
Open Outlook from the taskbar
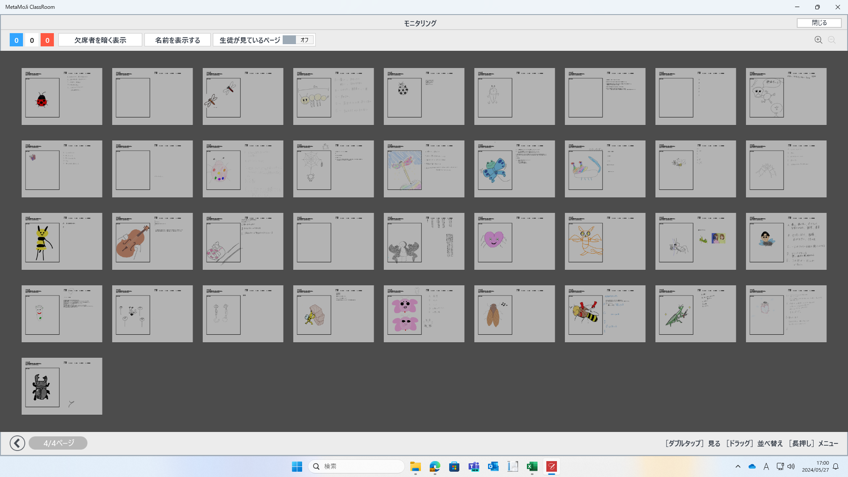click(493, 466)
